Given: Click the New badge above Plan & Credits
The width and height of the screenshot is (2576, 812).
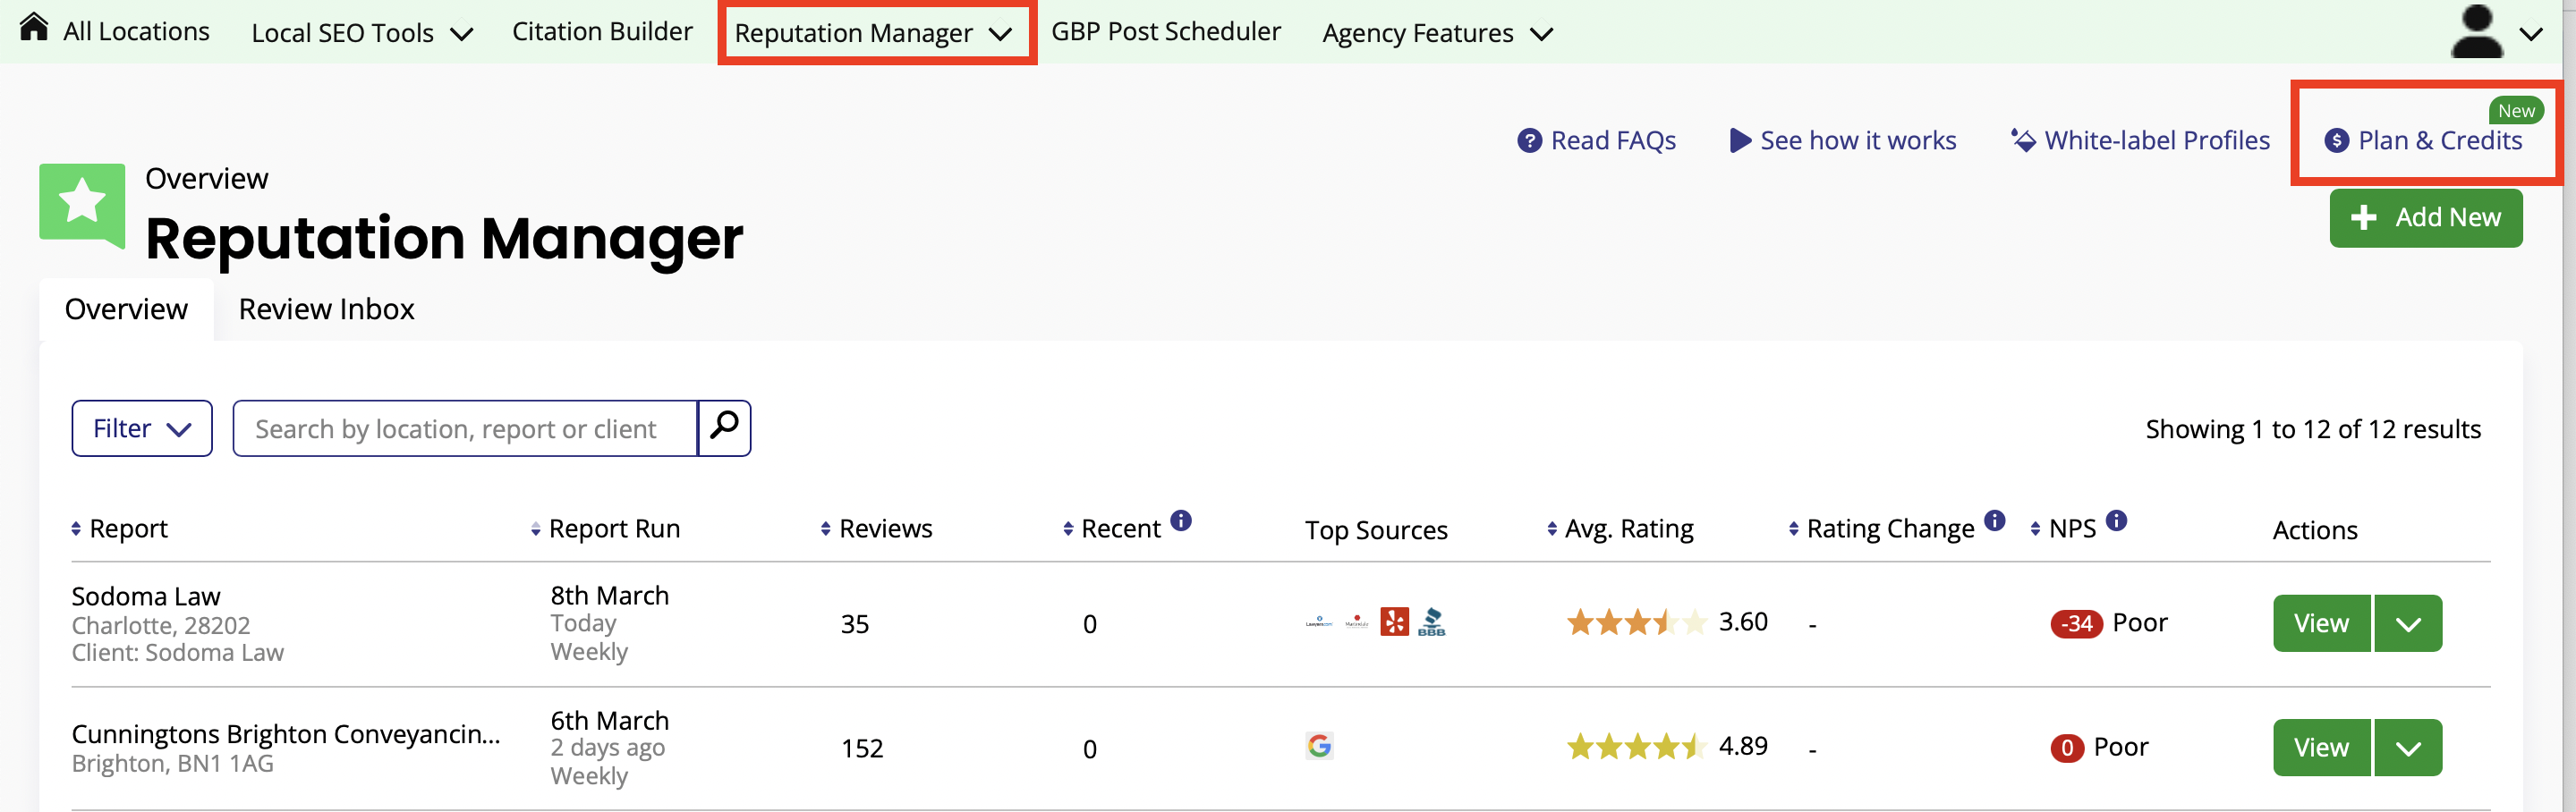Looking at the screenshot, I should [x=2516, y=111].
